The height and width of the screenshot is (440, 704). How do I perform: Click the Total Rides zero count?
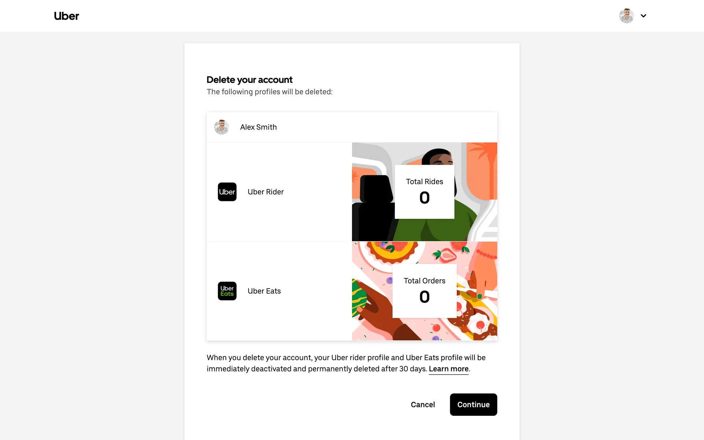(x=424, y=198)
